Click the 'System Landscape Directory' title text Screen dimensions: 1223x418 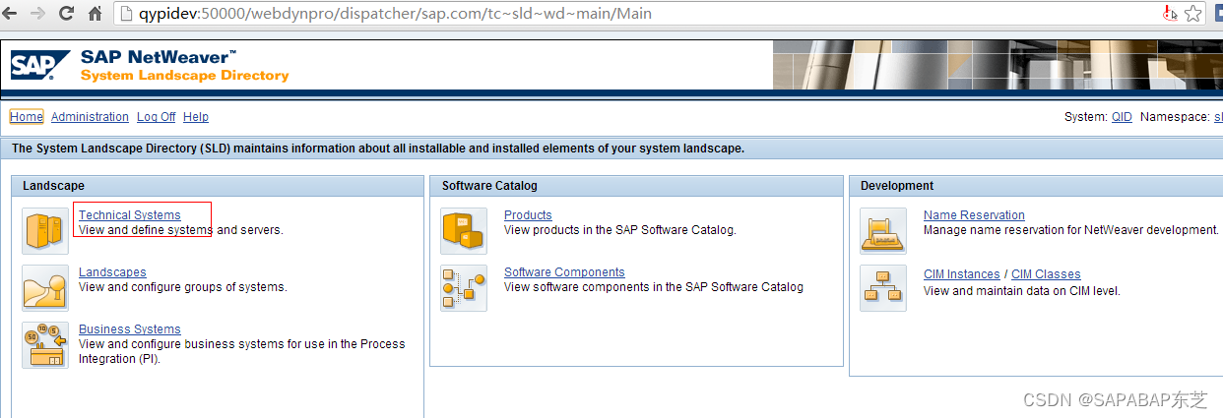coord(185,76)
